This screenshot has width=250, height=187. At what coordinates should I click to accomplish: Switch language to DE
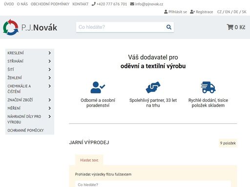236,12
